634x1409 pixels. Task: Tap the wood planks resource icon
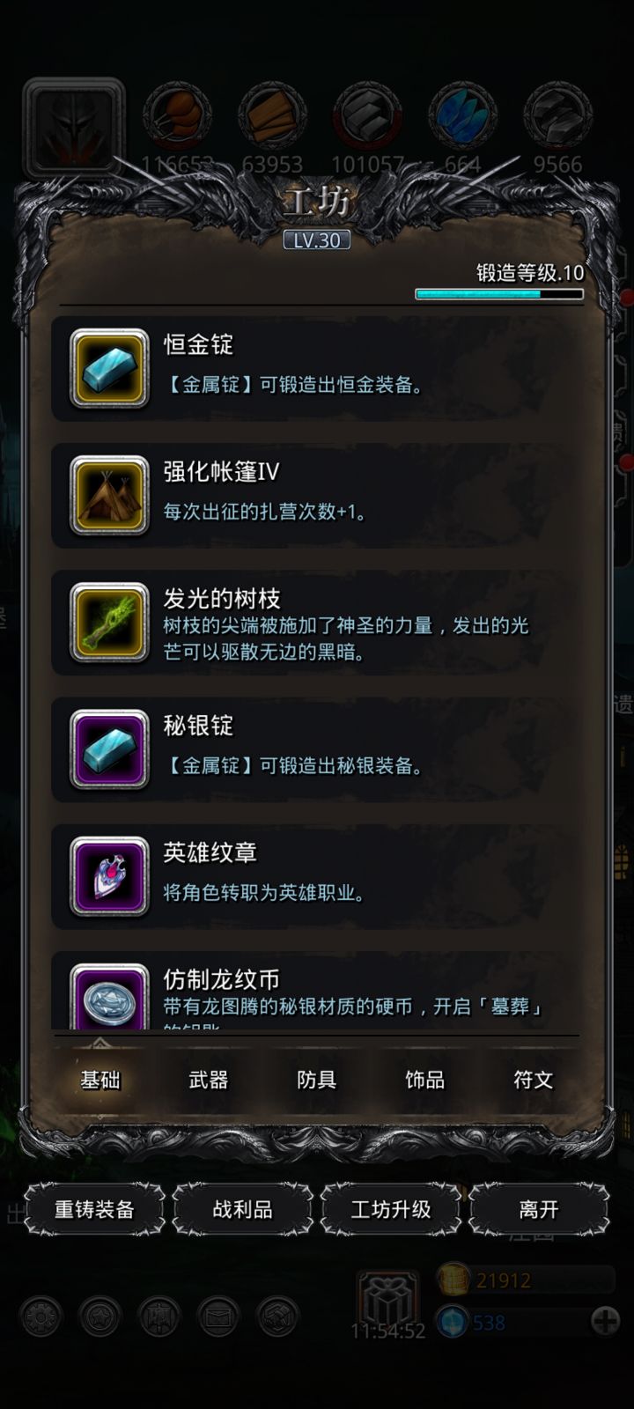272,116
